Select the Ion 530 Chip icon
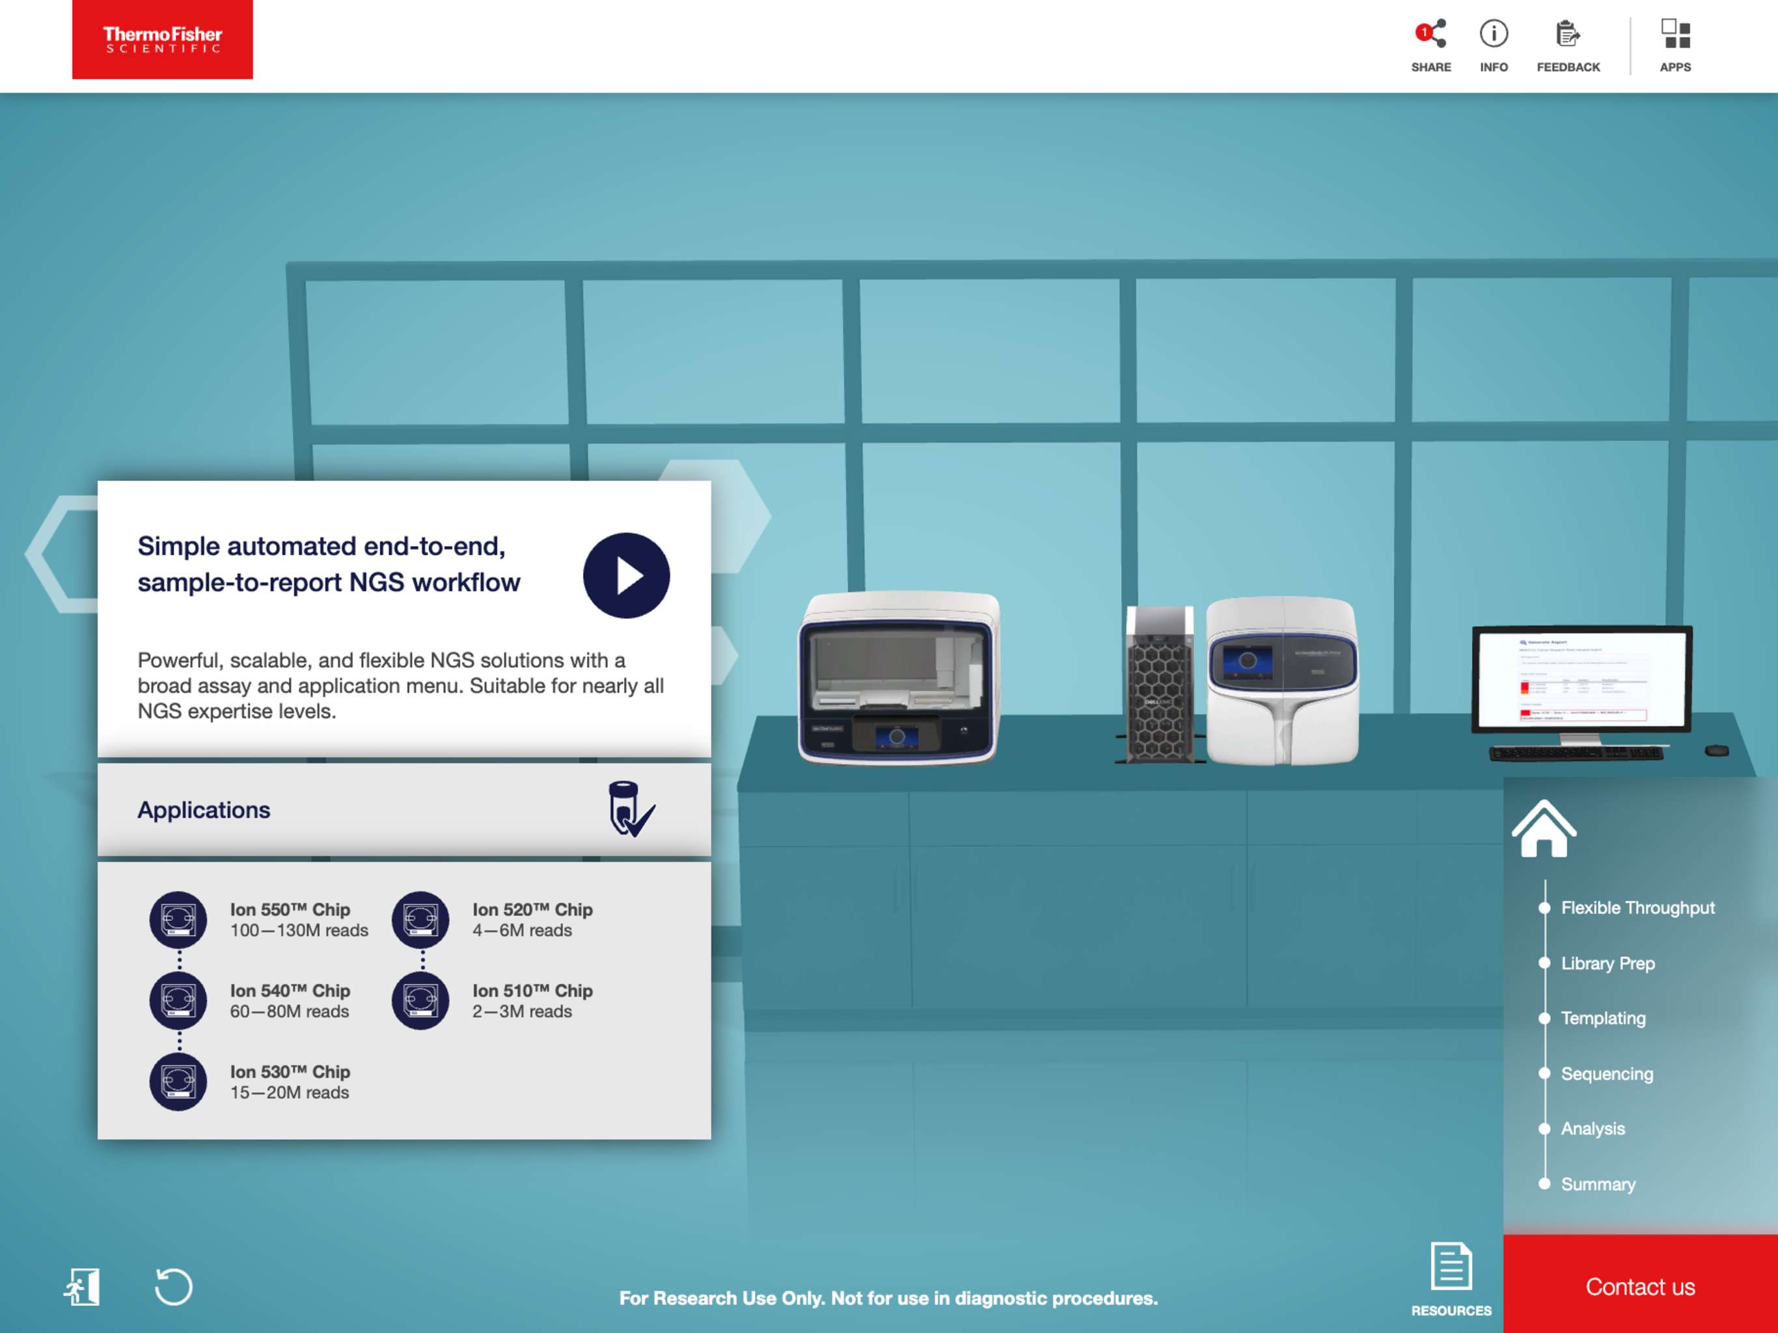Screen dimensions: 1778x1333 (178, 1082)
